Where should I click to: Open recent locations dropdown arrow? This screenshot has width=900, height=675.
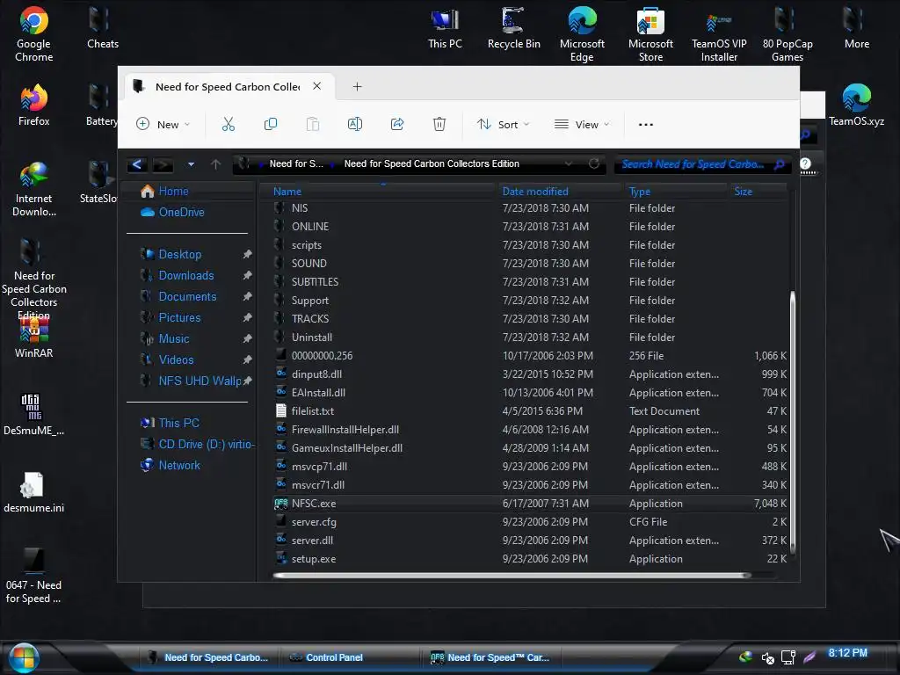tap(191, 164)
